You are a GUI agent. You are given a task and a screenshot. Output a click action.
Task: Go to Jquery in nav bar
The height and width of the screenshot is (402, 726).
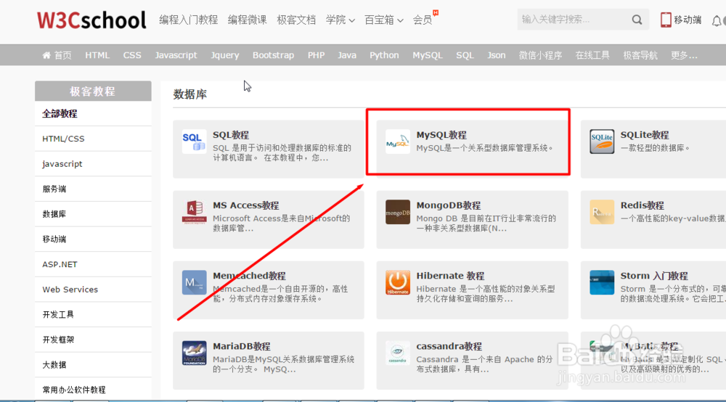pos(225,55)
